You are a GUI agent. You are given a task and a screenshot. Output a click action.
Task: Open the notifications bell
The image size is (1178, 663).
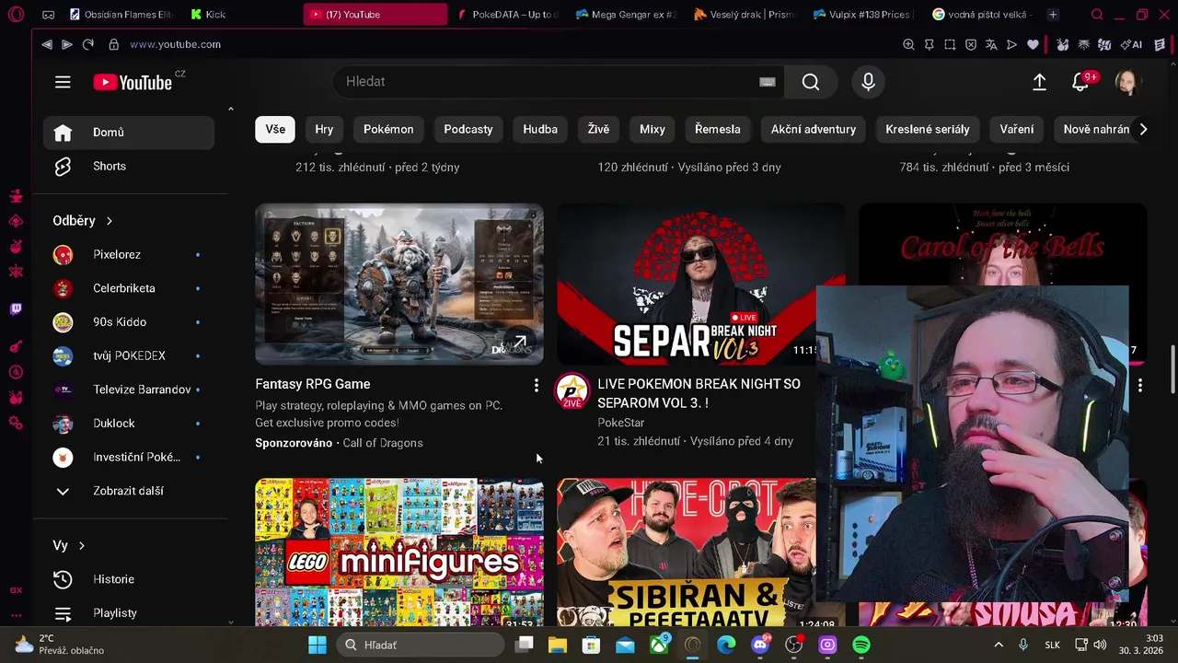(x=1080, y=82)
